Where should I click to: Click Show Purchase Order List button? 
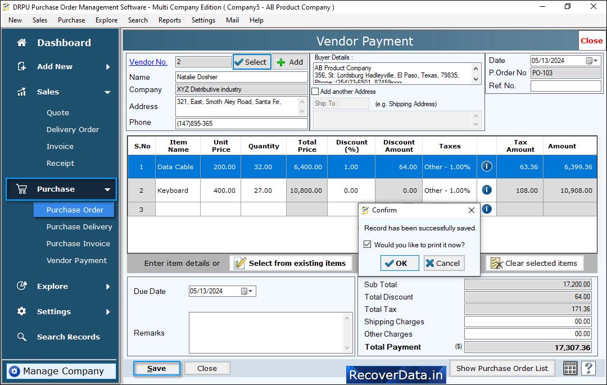[x=502, y=368]
